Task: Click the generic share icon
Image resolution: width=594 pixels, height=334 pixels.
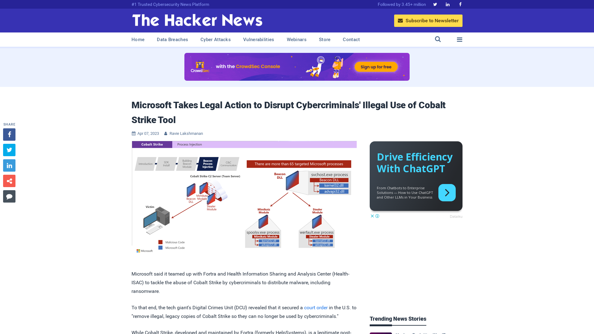Action: [x=9, y=181]
